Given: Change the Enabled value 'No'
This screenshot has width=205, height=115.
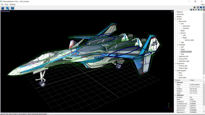Looking at the screenshot, I should coord(196,97).
